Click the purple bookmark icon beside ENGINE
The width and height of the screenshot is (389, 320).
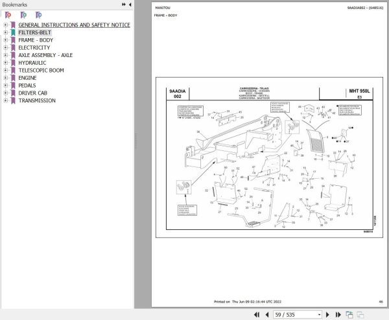click(x=13, y=78)
